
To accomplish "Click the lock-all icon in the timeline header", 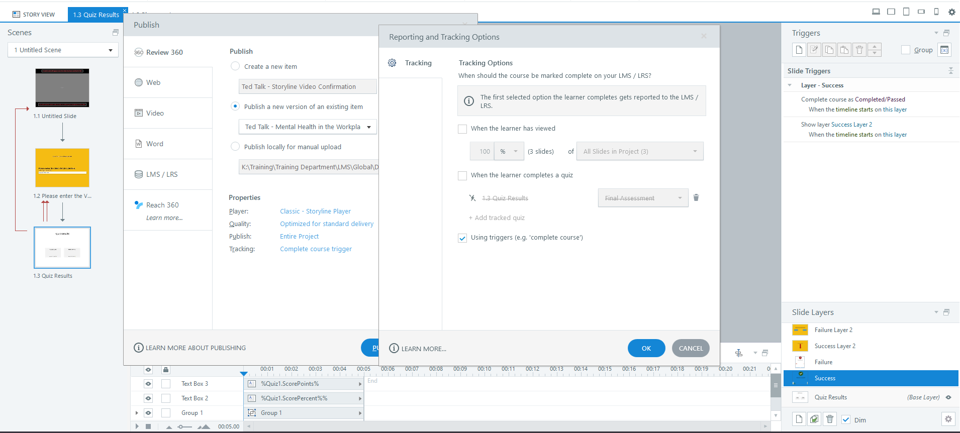I will pyautogui.click(x=165, y=370).
